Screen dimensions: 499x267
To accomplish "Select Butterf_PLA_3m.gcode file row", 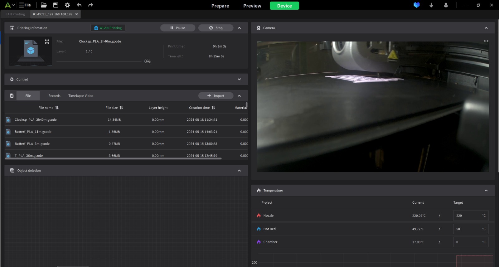I will click(126, 144).
